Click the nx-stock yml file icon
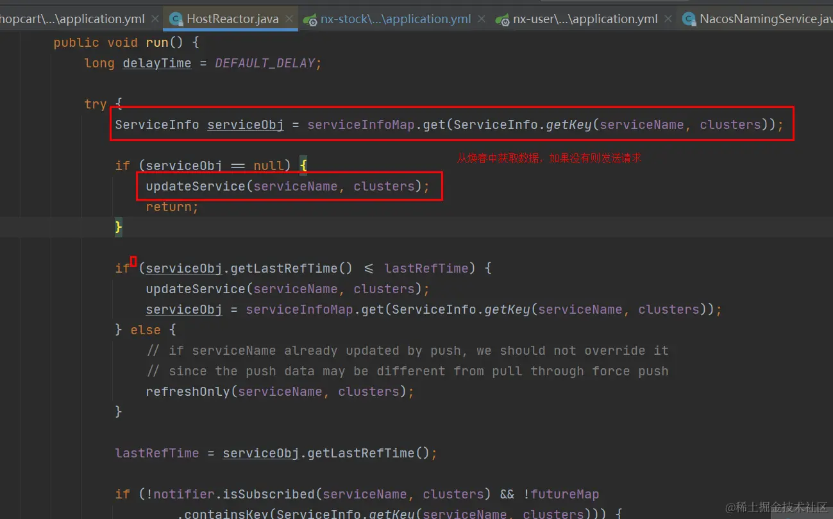Viewport: 833px width, 519px height. [x=310, y=19]
